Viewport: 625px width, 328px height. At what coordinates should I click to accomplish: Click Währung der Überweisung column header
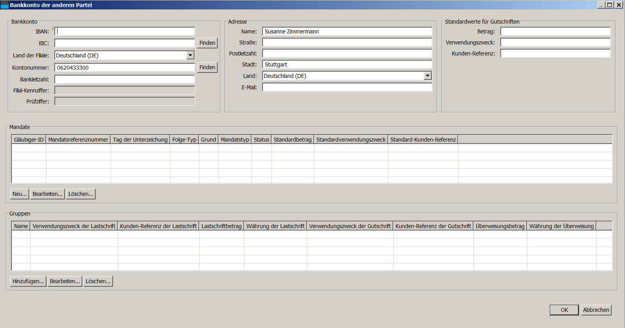[562, 226]
